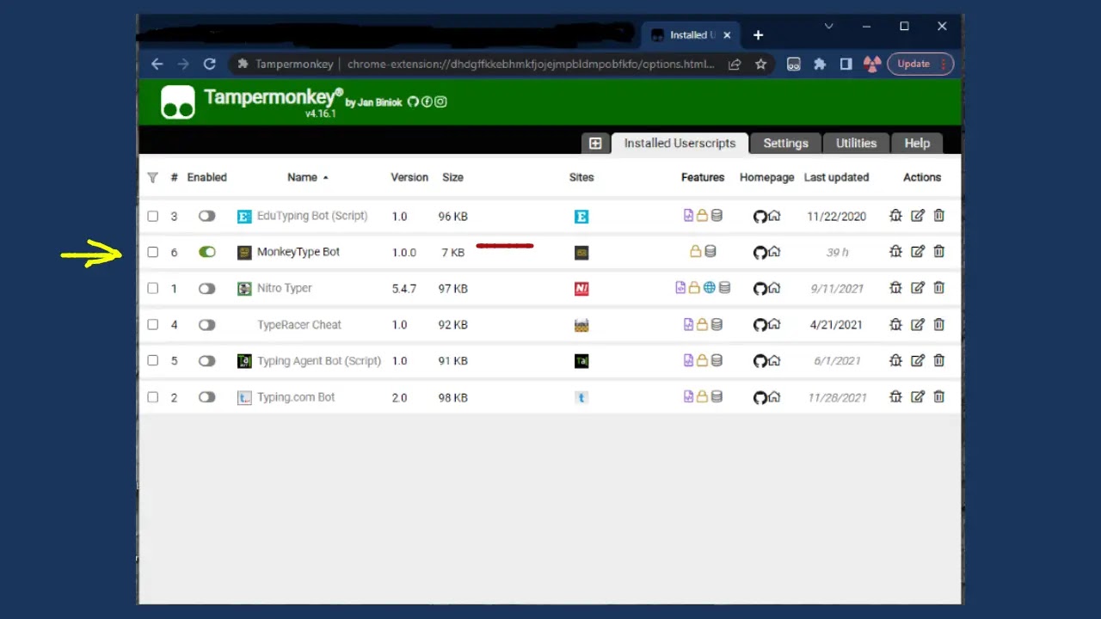Check the checkbox for MonkeyType Bot row
The image size is (1101, 619).
[x=152, y=252]
